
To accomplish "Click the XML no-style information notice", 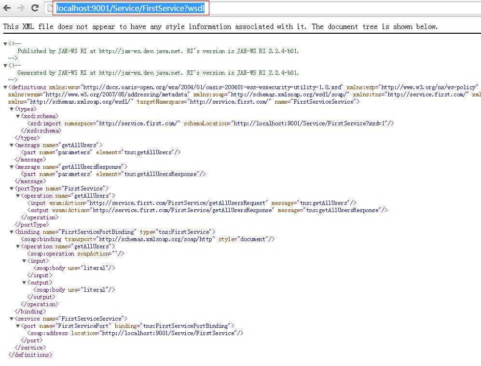I will pos(220,27).
